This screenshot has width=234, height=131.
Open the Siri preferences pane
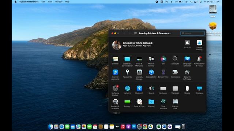(x=163, y=59)
